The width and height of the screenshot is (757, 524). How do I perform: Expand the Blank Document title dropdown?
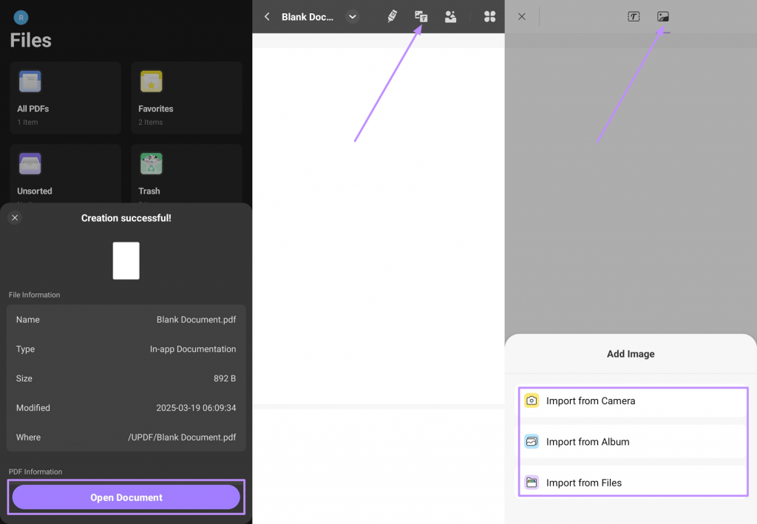(x=353, y=16)
